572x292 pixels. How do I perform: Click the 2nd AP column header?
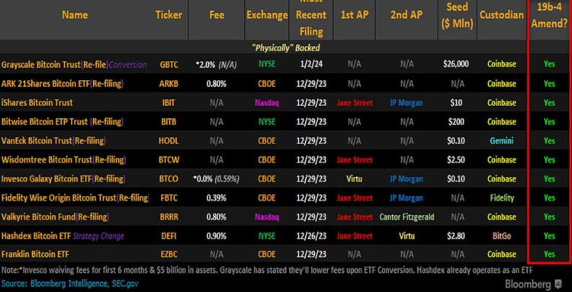(x=407, y=14)
